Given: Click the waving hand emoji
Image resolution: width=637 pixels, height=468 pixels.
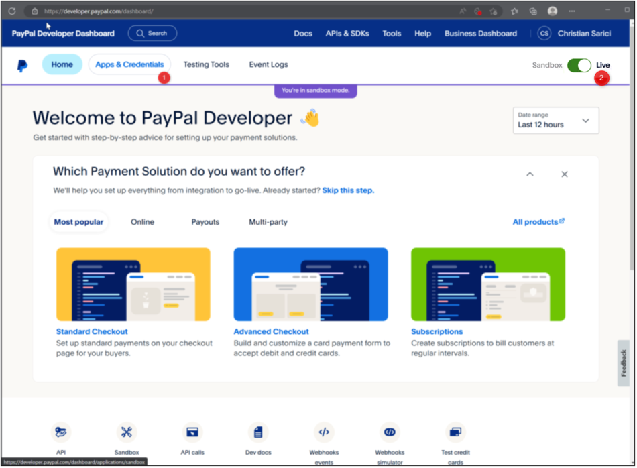Looking at the screenshot, I should coord(310,118).
